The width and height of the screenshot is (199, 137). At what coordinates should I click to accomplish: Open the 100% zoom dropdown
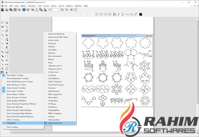click(x=59, y=10)
